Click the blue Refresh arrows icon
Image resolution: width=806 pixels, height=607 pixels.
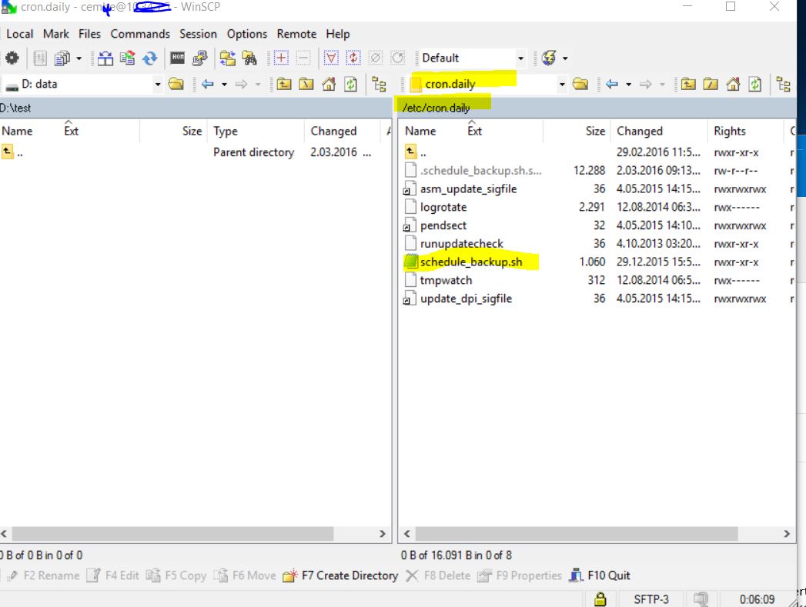149,58
